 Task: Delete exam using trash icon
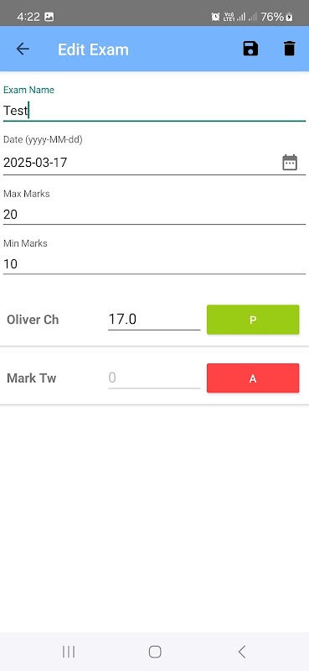coord(290,49)
